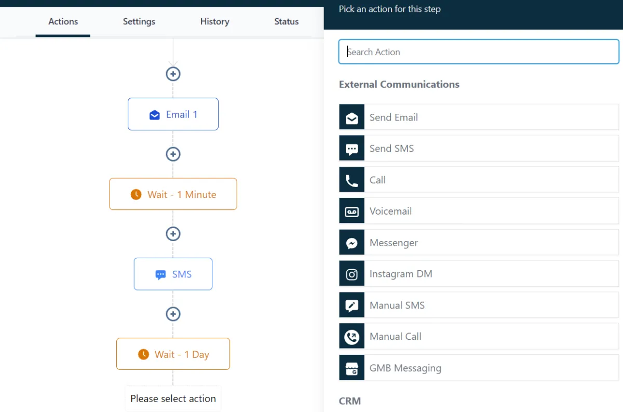Select the Send SMS action

pyautogui.click(x=479, y=149)
